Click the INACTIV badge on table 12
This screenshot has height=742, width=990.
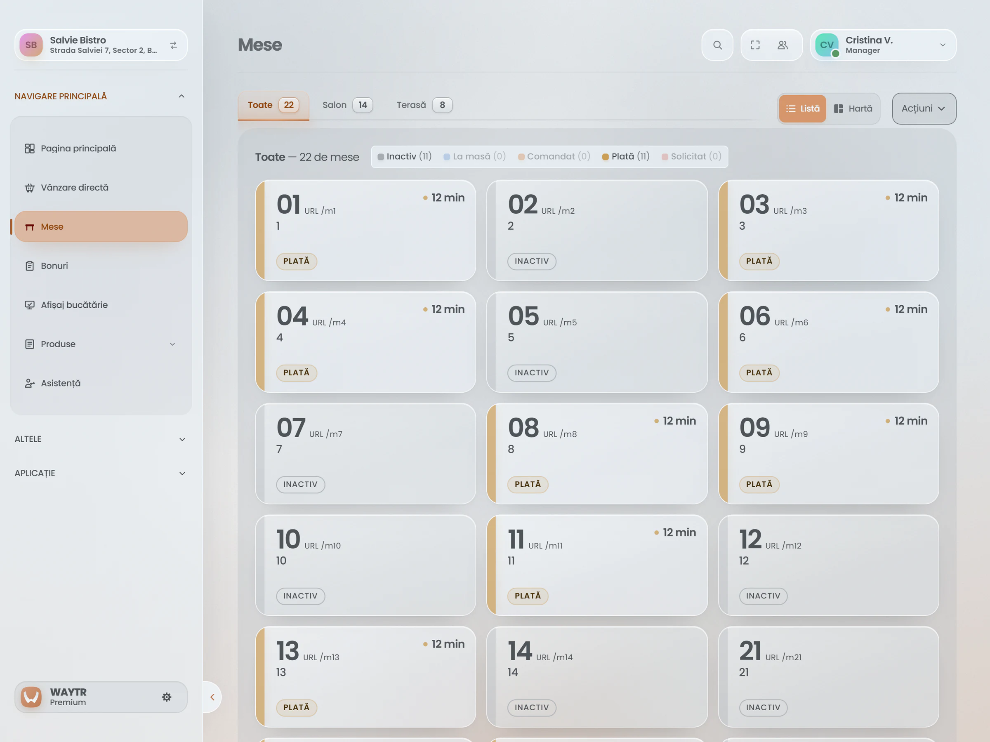(x=763, y=596)
